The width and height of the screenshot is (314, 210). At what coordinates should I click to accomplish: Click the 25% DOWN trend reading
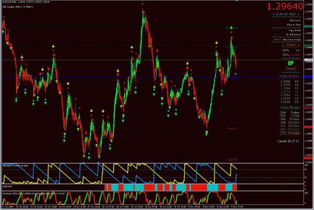click(x=291, y=55)
